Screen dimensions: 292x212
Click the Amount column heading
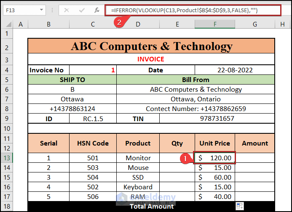point(255,143)
